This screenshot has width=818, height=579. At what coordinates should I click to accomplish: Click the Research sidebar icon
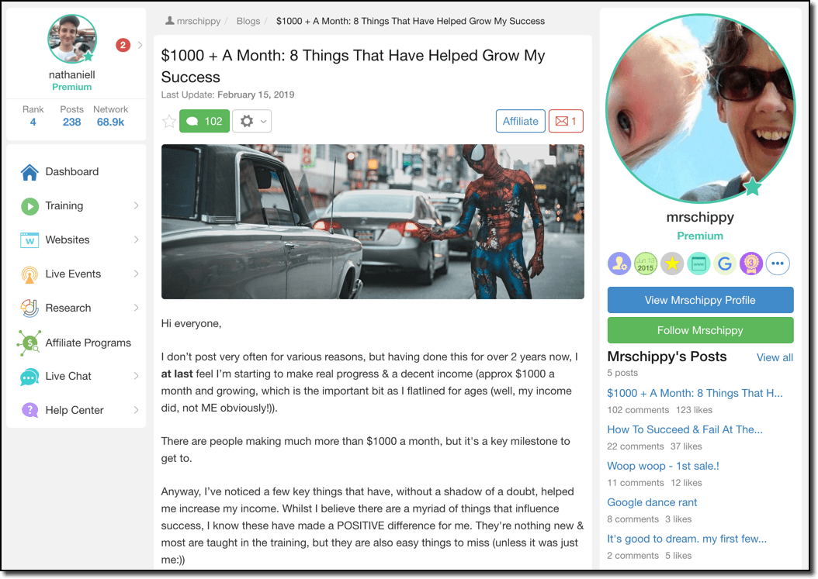point(29,308)
